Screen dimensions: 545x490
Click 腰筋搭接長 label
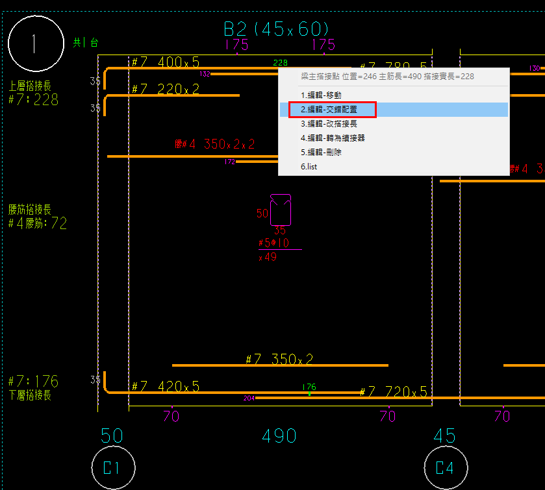point(30,210)
